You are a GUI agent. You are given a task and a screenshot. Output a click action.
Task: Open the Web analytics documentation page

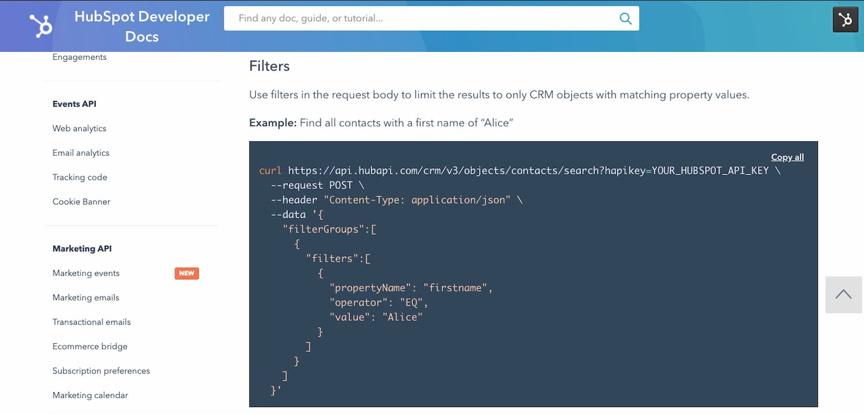(x=79, y=128)
